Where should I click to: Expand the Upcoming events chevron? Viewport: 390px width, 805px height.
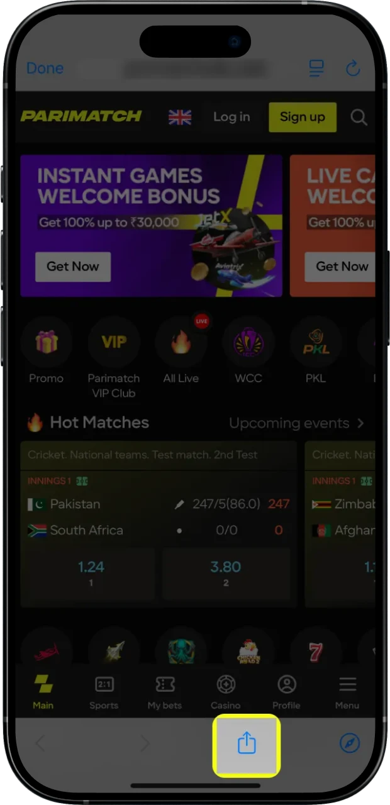tap(360, 423)
